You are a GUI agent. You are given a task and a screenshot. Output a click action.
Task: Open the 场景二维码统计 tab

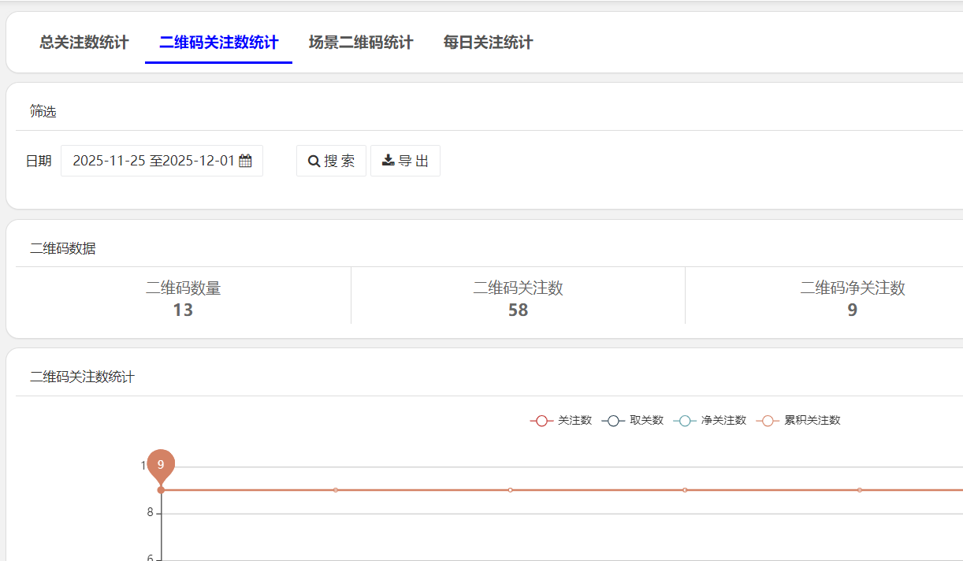[x=361, y=43]
